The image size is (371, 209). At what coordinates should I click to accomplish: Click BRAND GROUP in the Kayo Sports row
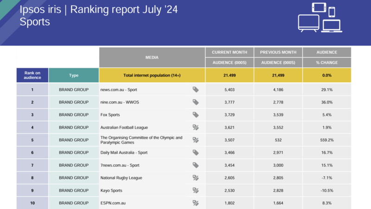click(74, 190)
